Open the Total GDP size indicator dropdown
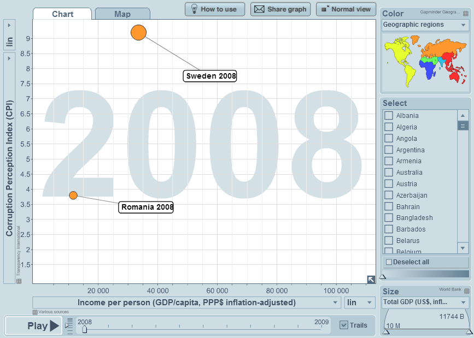 pyautogui.click(x=425, y=302)
